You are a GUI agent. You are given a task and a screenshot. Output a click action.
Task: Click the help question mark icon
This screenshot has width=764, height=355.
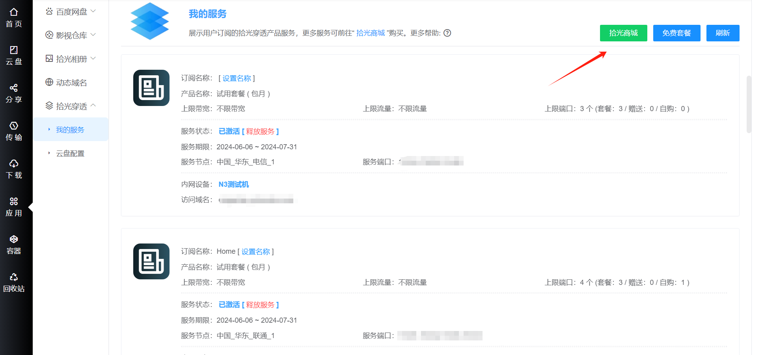[x=447, y=33]
